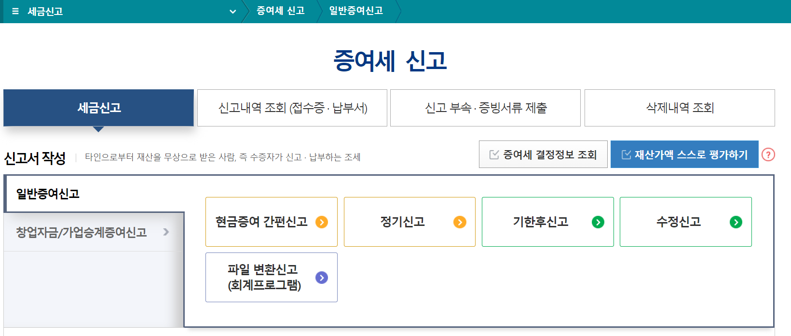Viewport: 791px width, 336px height.
Task: Open 파일 변환신고 (회계프로그램)
Action: pos(272,277)
